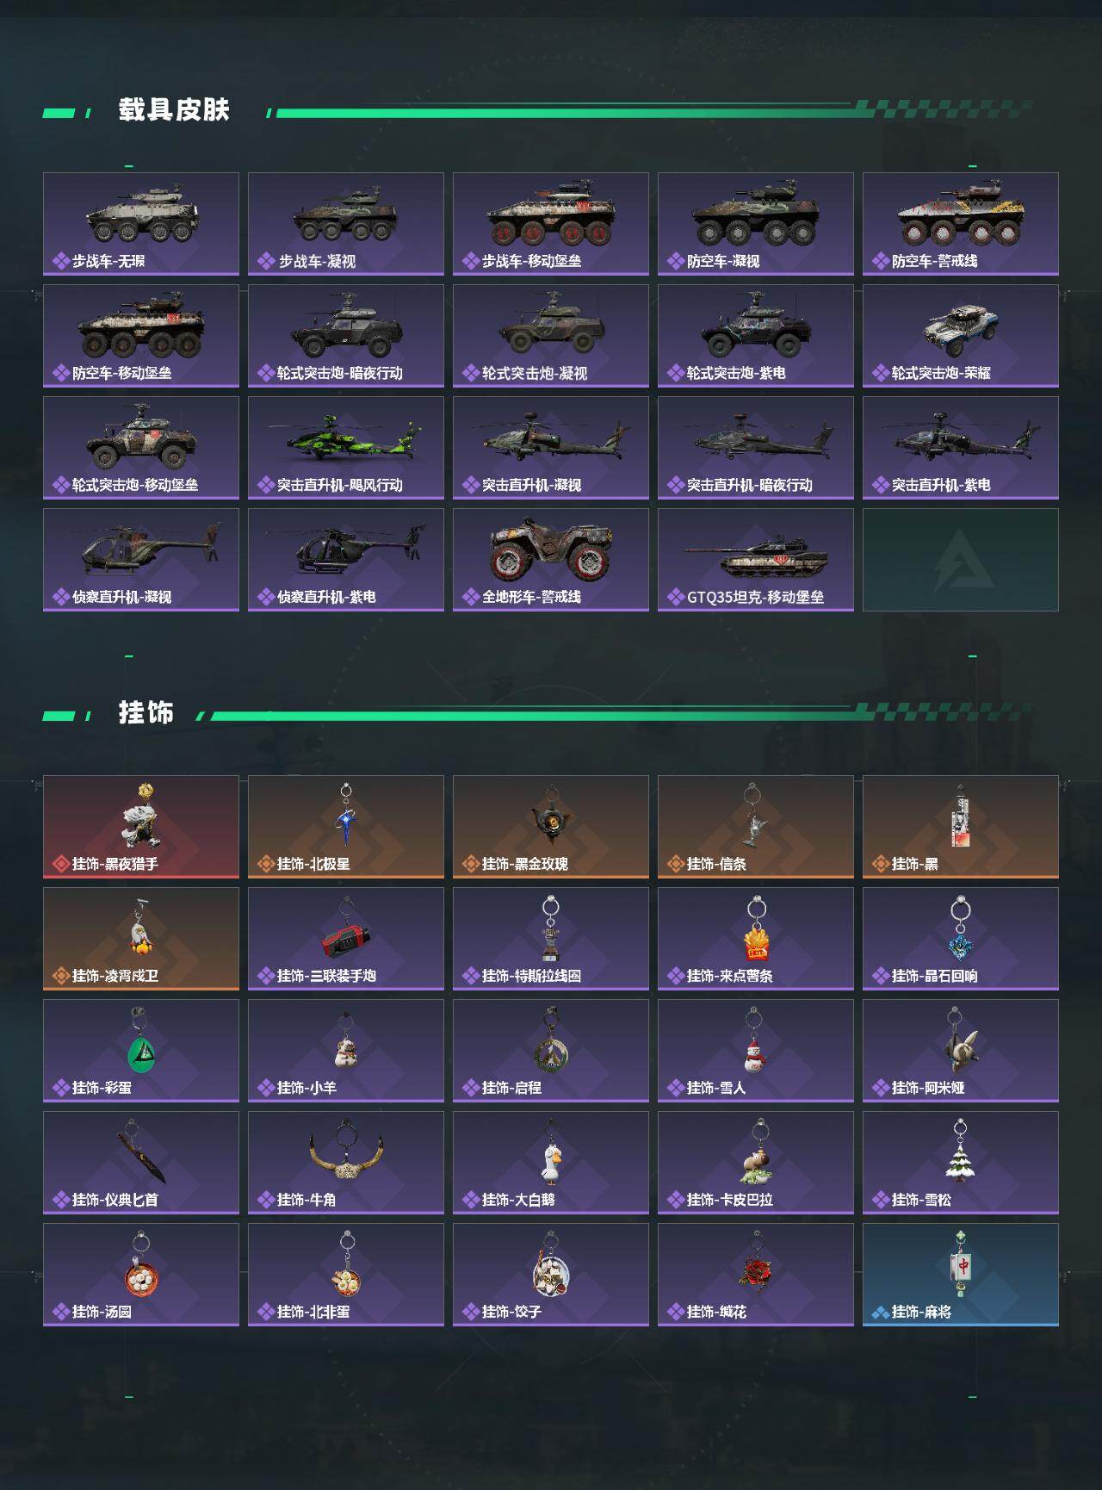Image resolution: width=1102 pixels, height=1490 pixels.
Task: Select the 挂饰-卡皮巴拉 capybara charm
Action: point(756,1163)
